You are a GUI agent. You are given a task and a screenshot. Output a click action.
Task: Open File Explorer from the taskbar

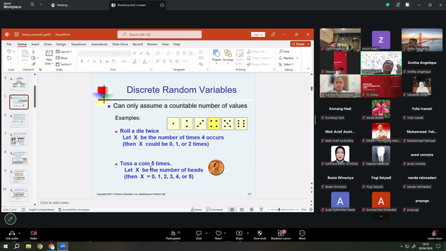pyautogui.click(x=29, y=246)
